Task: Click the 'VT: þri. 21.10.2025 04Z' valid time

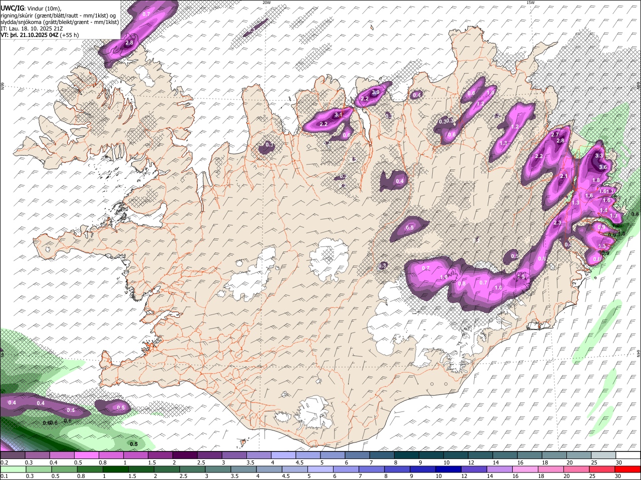Action: point(30,35)
